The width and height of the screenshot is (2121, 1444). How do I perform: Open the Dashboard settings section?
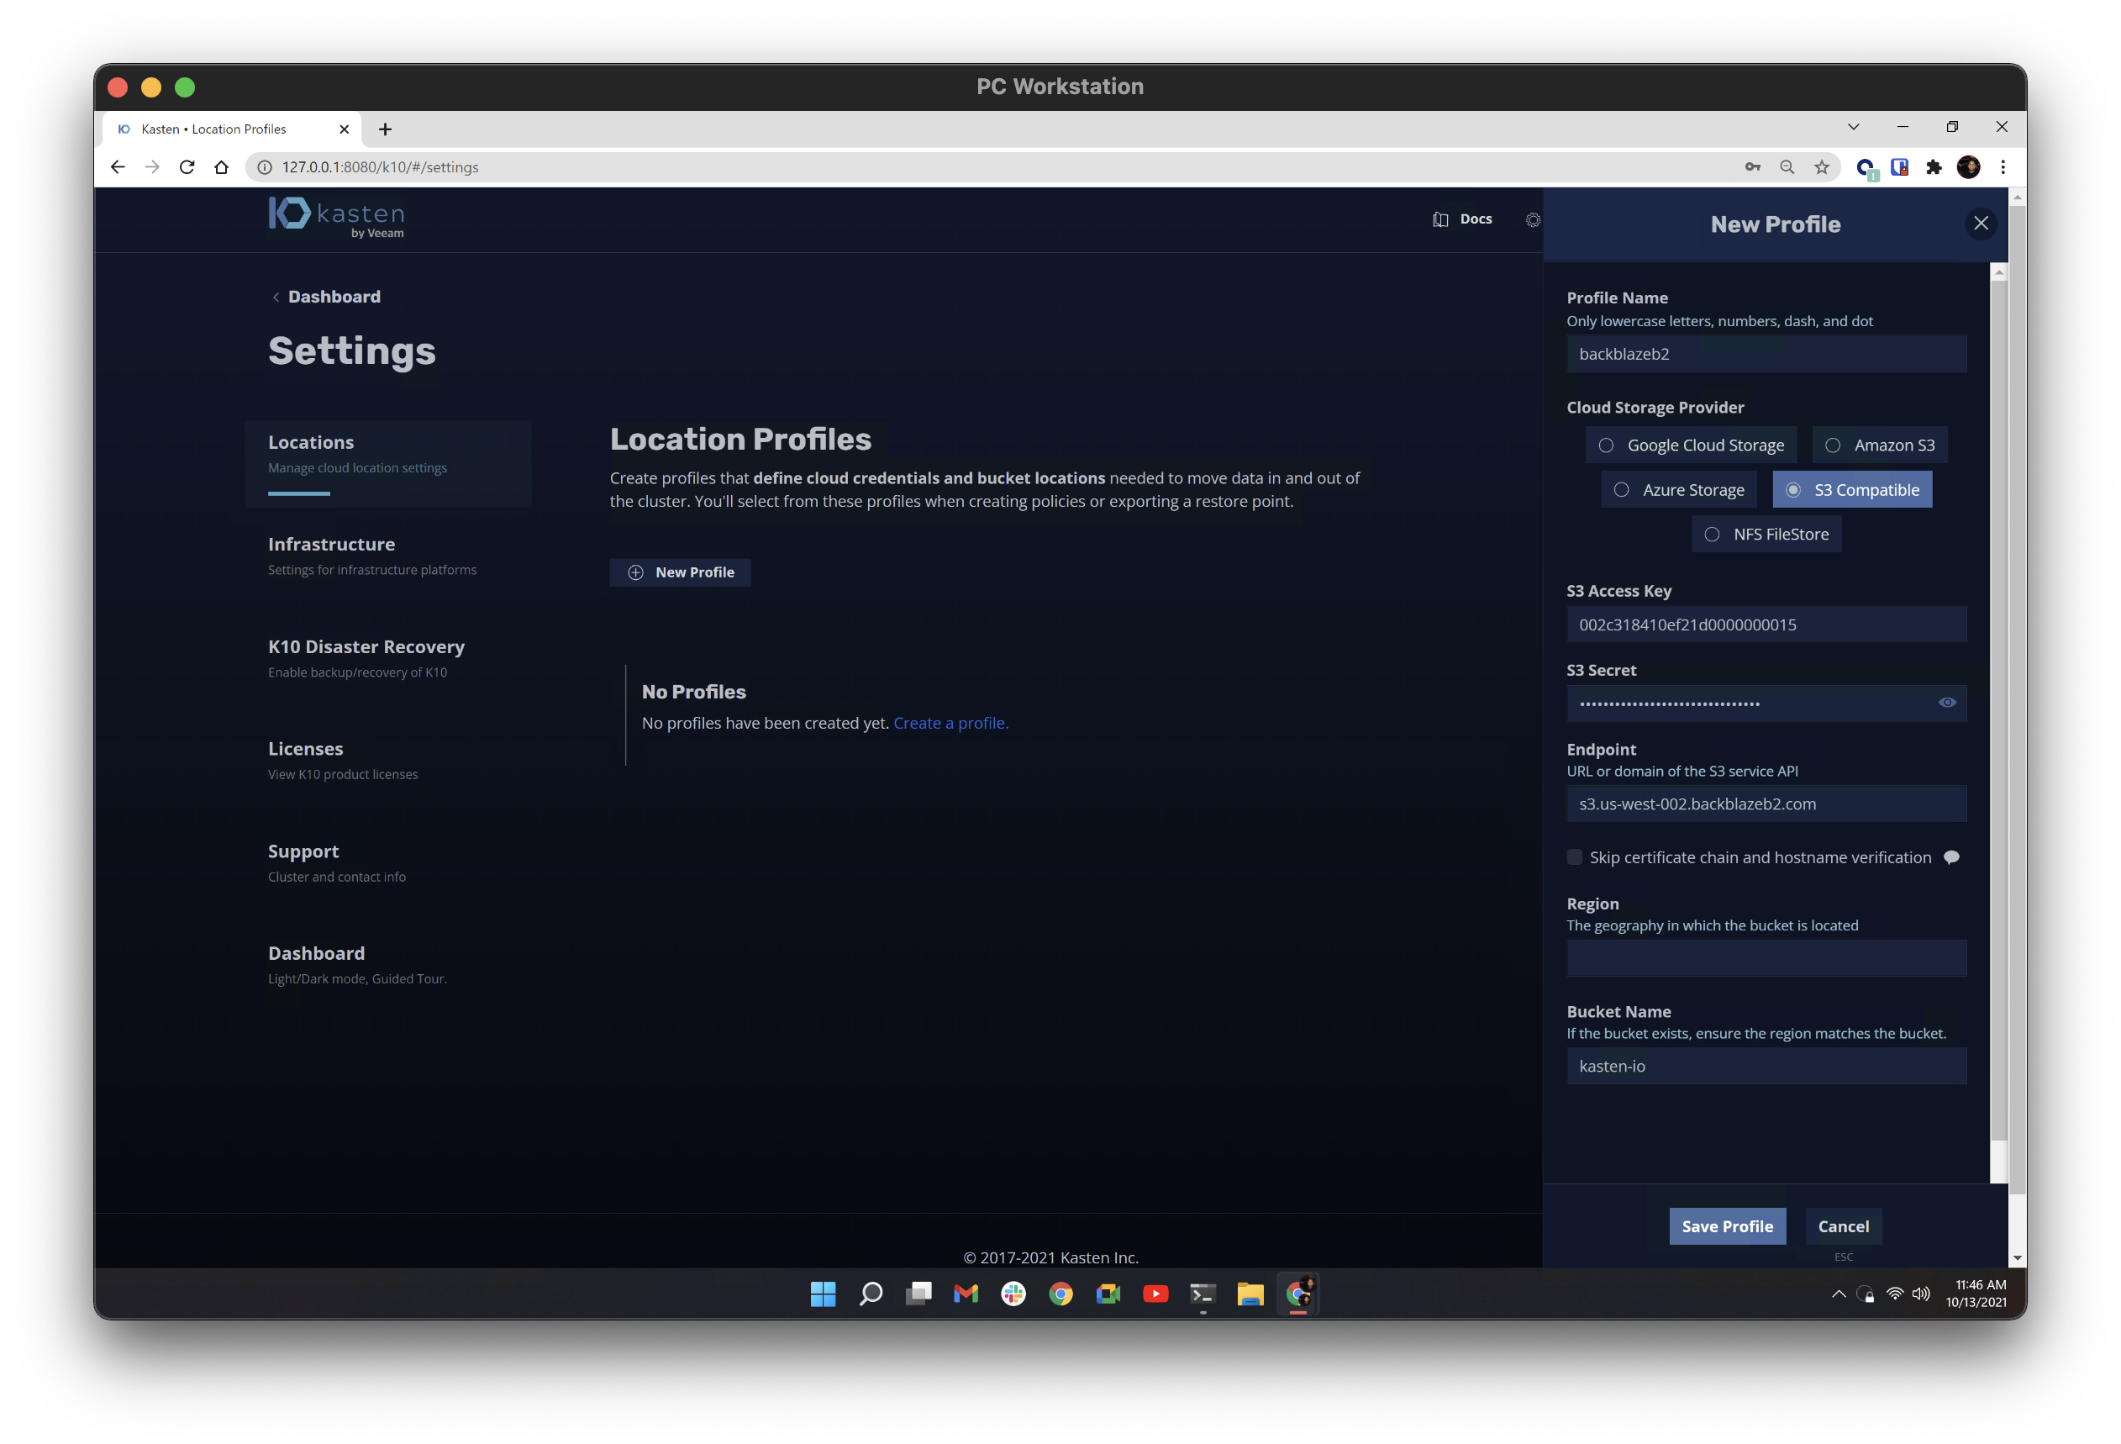coord(358,965)
